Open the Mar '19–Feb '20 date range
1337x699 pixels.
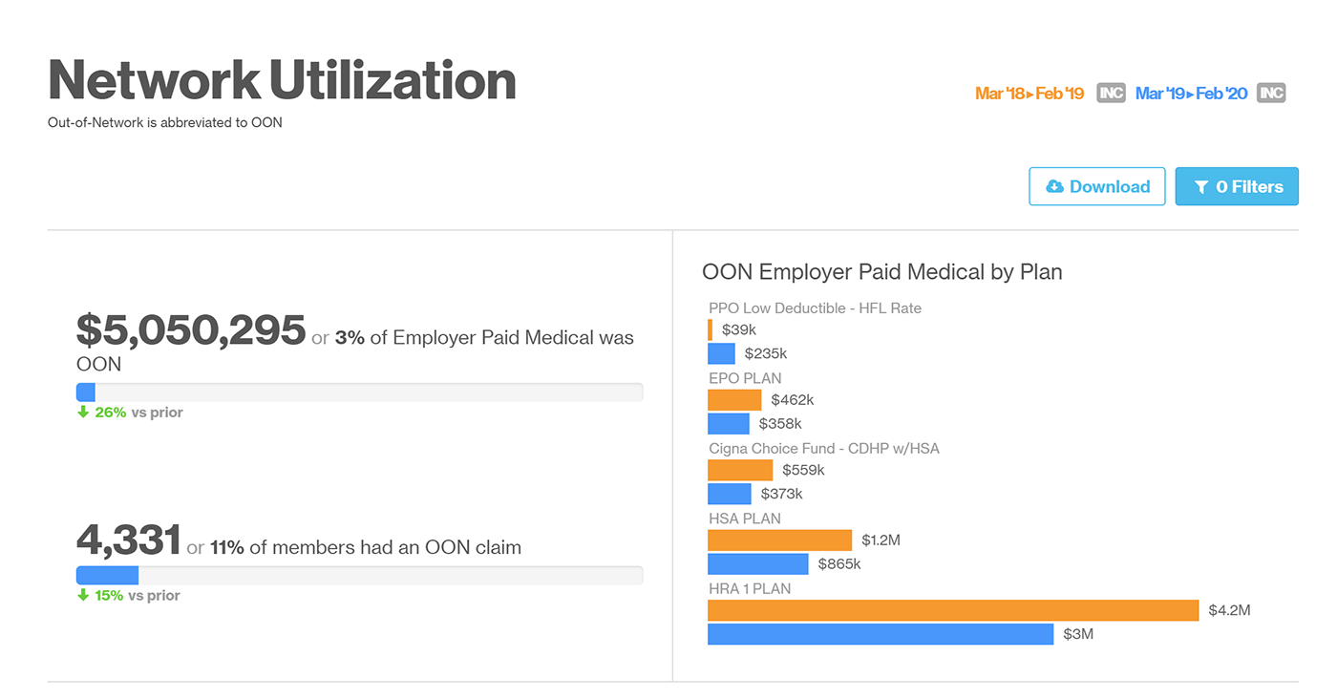point(1191,94)
